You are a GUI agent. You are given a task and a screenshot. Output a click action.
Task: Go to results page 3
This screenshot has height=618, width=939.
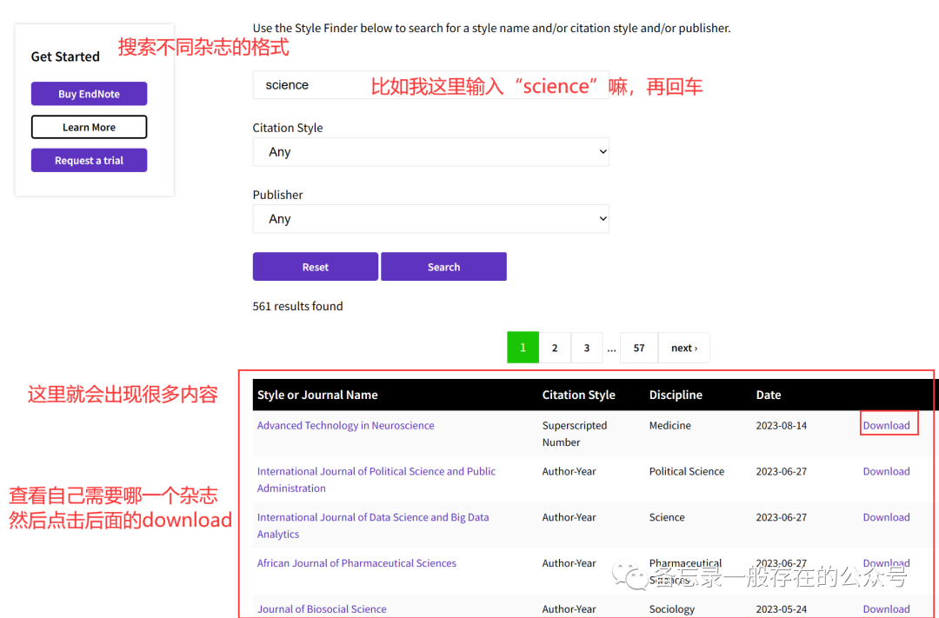tap(586, 348)
